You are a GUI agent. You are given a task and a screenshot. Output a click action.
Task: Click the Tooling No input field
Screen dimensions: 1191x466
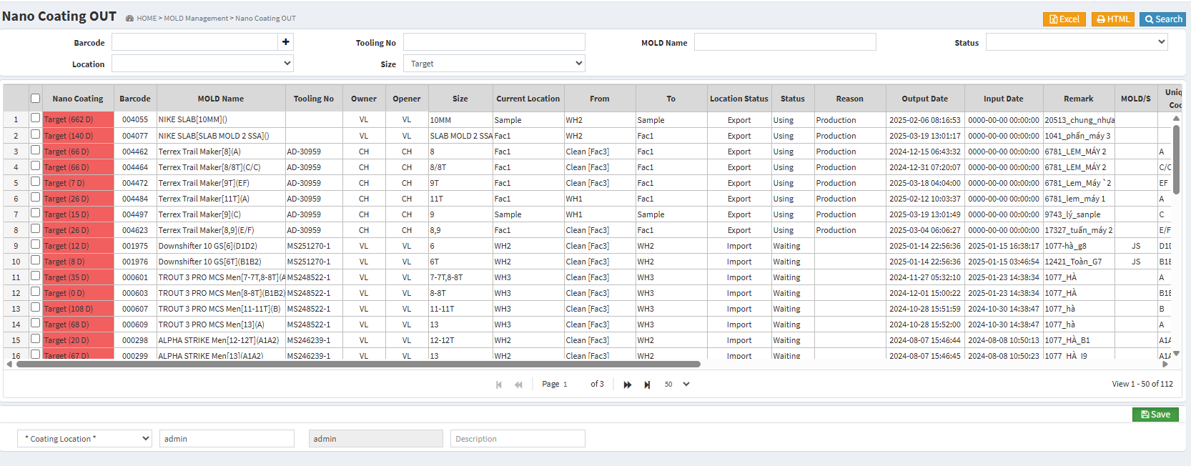[494, 42]
